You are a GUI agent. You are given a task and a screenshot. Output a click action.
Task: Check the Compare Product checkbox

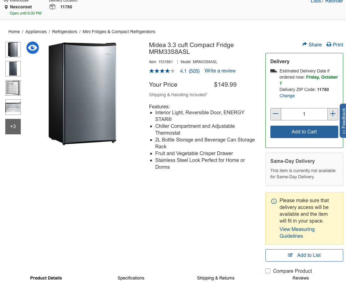click(x=268, y=271)
